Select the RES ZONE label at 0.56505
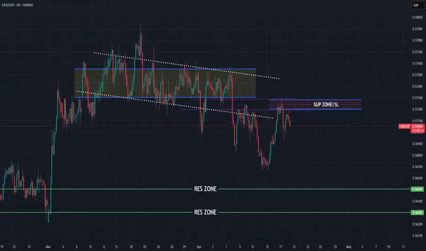 tap(205, 189)
